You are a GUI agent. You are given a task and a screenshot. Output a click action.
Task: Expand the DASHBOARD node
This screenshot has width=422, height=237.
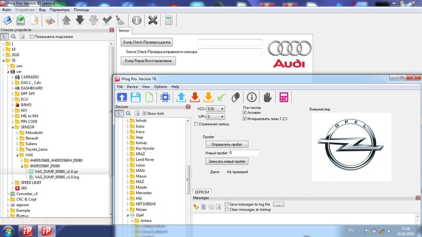pyautogui.click(x=13, y=88)
